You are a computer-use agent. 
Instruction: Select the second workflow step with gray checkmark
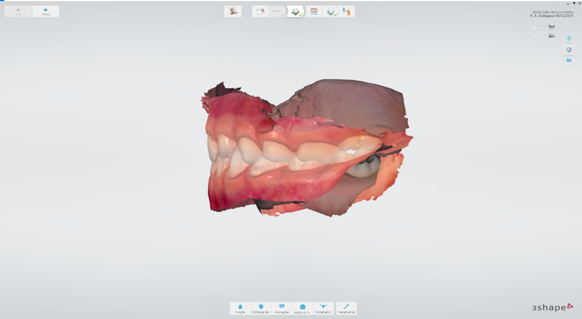pos(277,12)
